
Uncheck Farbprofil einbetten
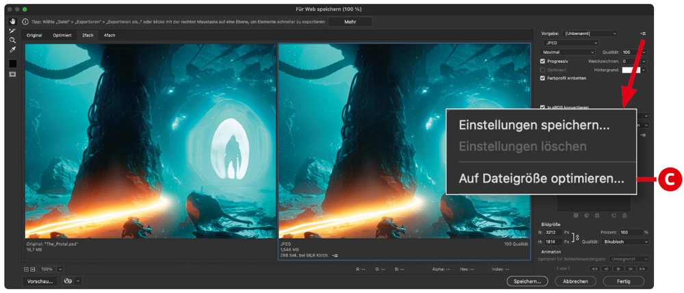pyautogui.click(x=543, y=78)
